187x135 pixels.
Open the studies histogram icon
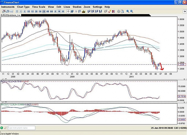point(84,11)
